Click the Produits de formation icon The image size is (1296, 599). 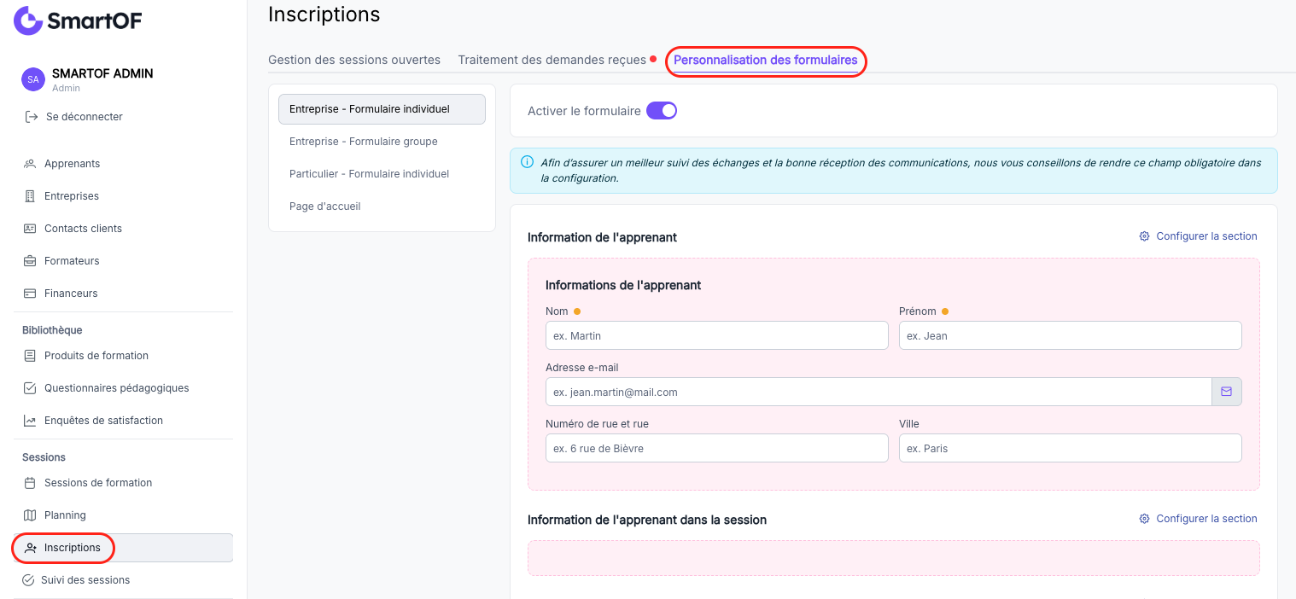(x=30, y=356)
